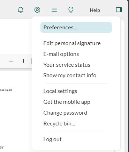Click Log out
Viewport: 129px width, 152px height.
point(52,139)
